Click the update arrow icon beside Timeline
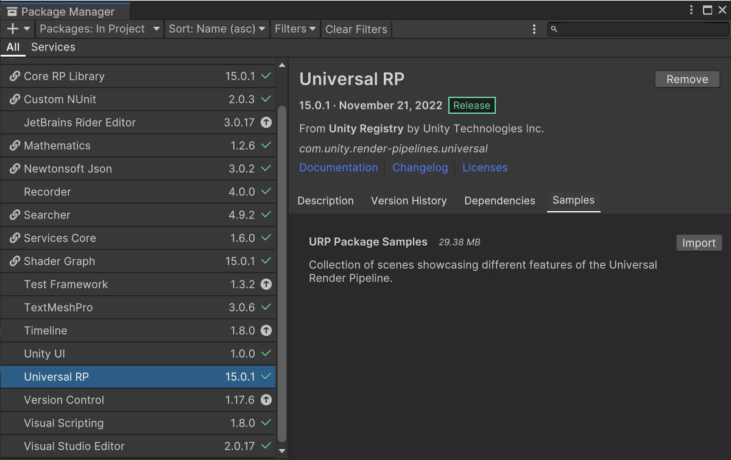Screen dimensions: 731x460 (x=267, y=330)
